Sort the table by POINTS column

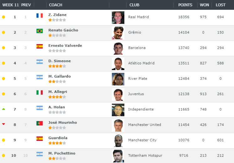(x=185, y=5)
